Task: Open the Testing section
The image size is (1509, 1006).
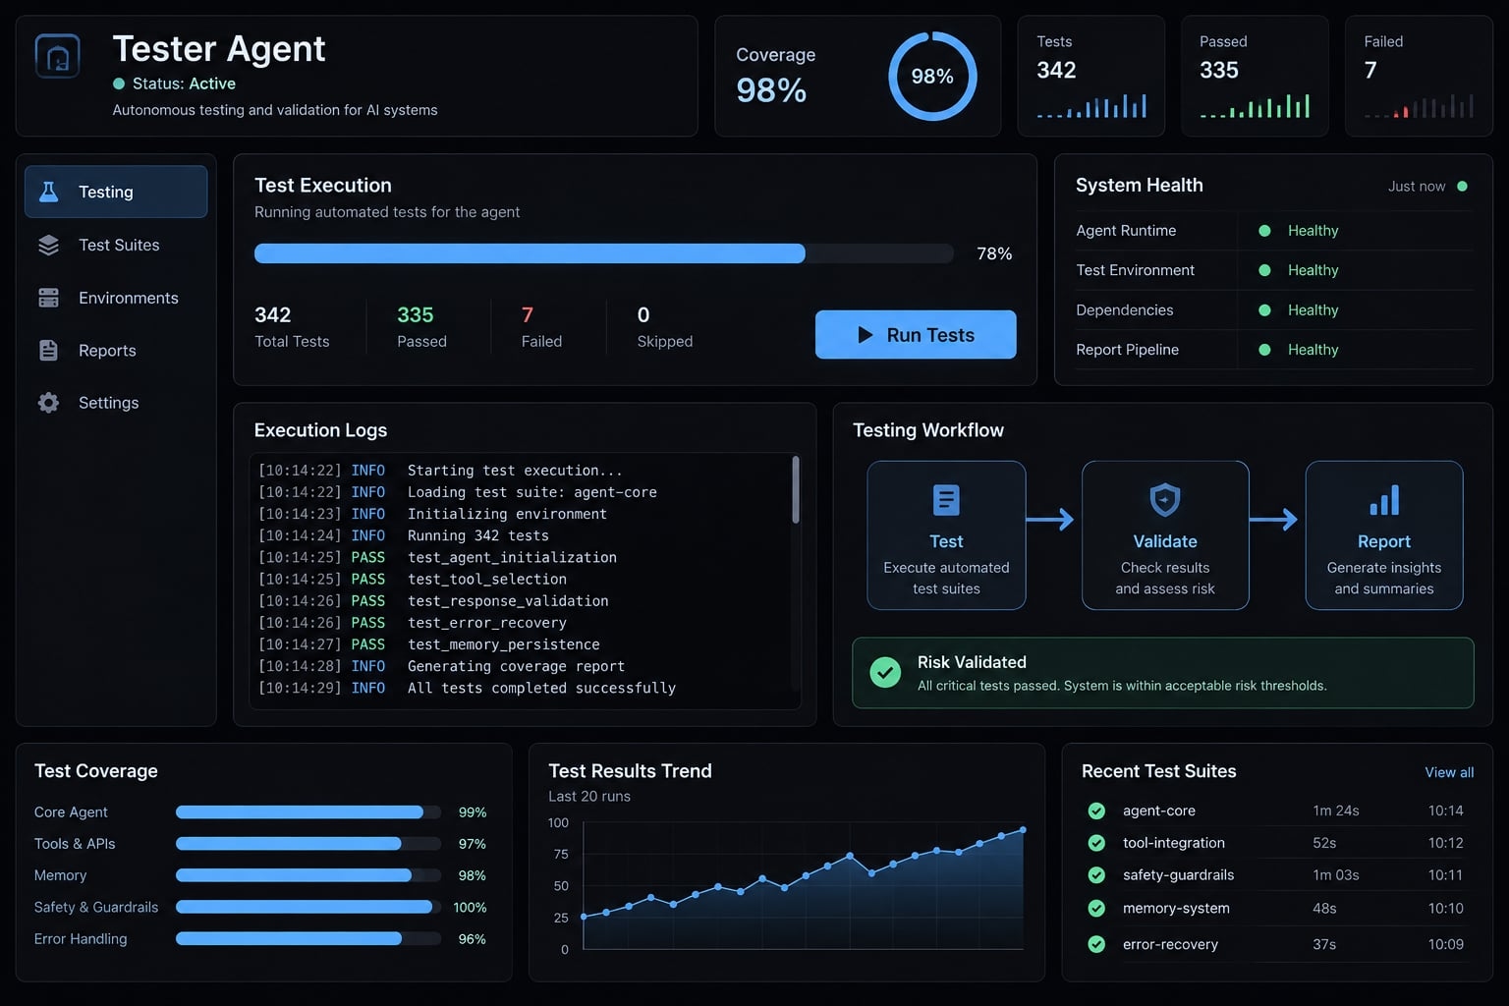Action: (x=116, y=192)
